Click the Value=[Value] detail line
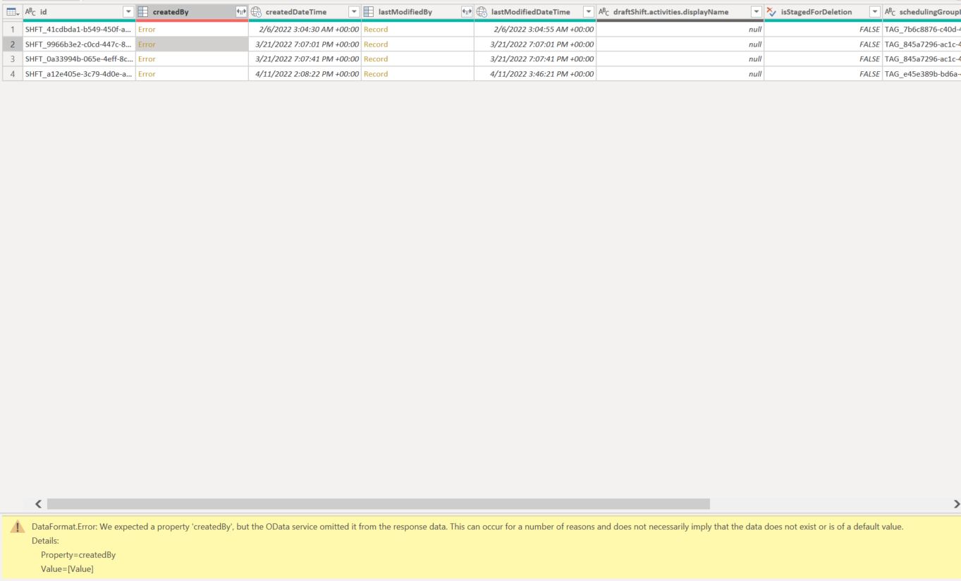Screen dimensions: 961x581 tap(67, 569)
